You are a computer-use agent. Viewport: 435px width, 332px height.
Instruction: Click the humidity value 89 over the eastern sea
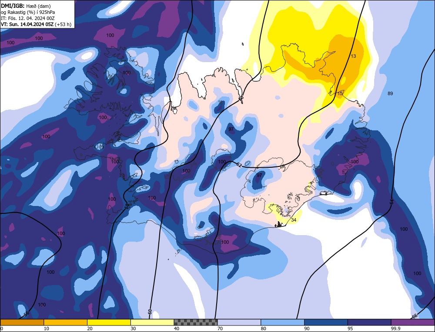click(390, 94)
